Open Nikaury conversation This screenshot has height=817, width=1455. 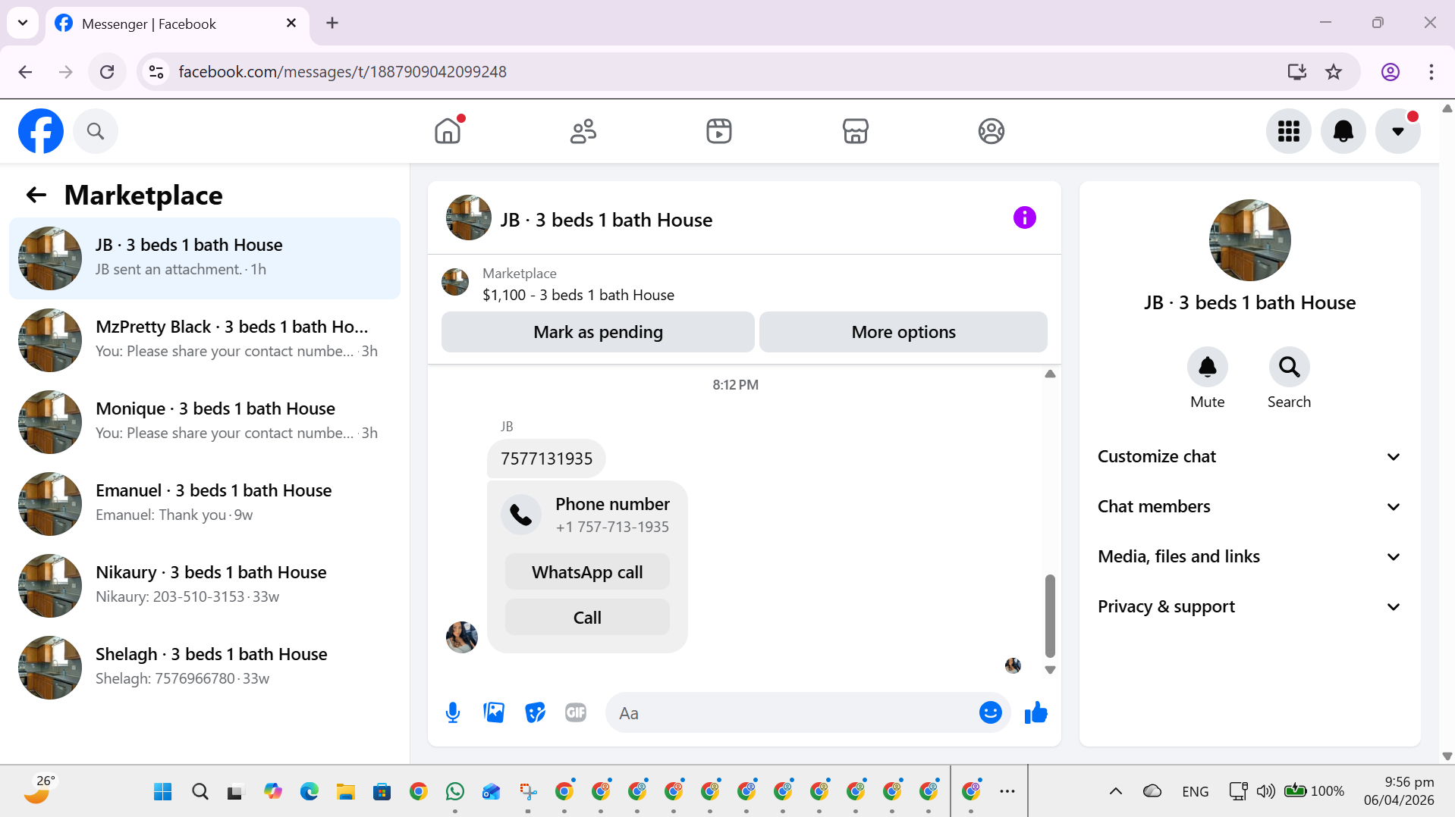(x=205, y=586)
